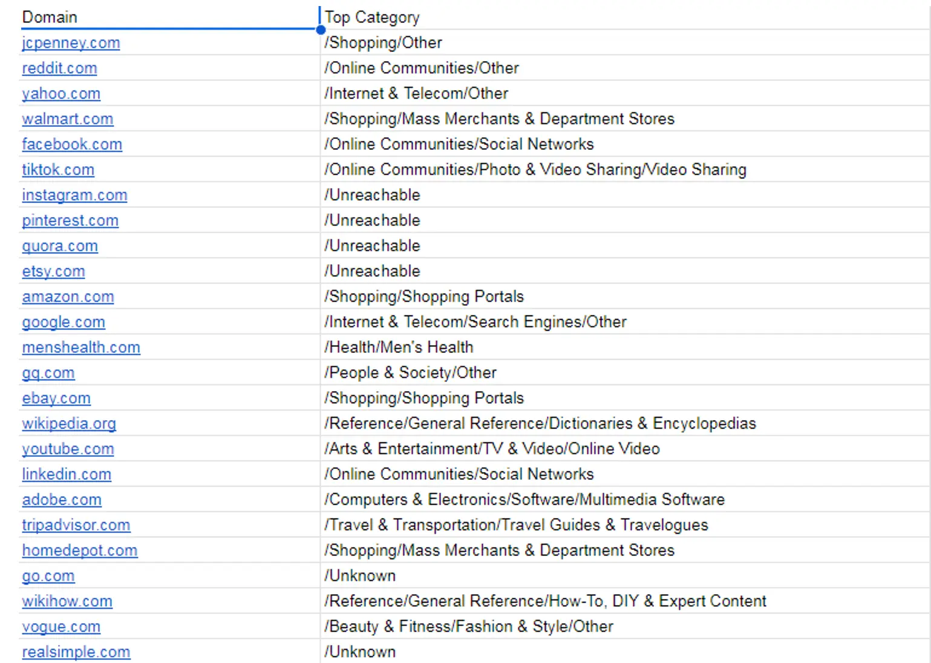The width and height of the screenshot is (931, 663).
Task: Open the jcpenney.com link
Action: pos(71,43)
